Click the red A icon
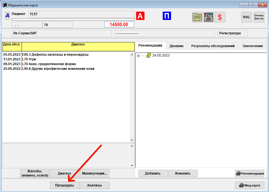 140,16
